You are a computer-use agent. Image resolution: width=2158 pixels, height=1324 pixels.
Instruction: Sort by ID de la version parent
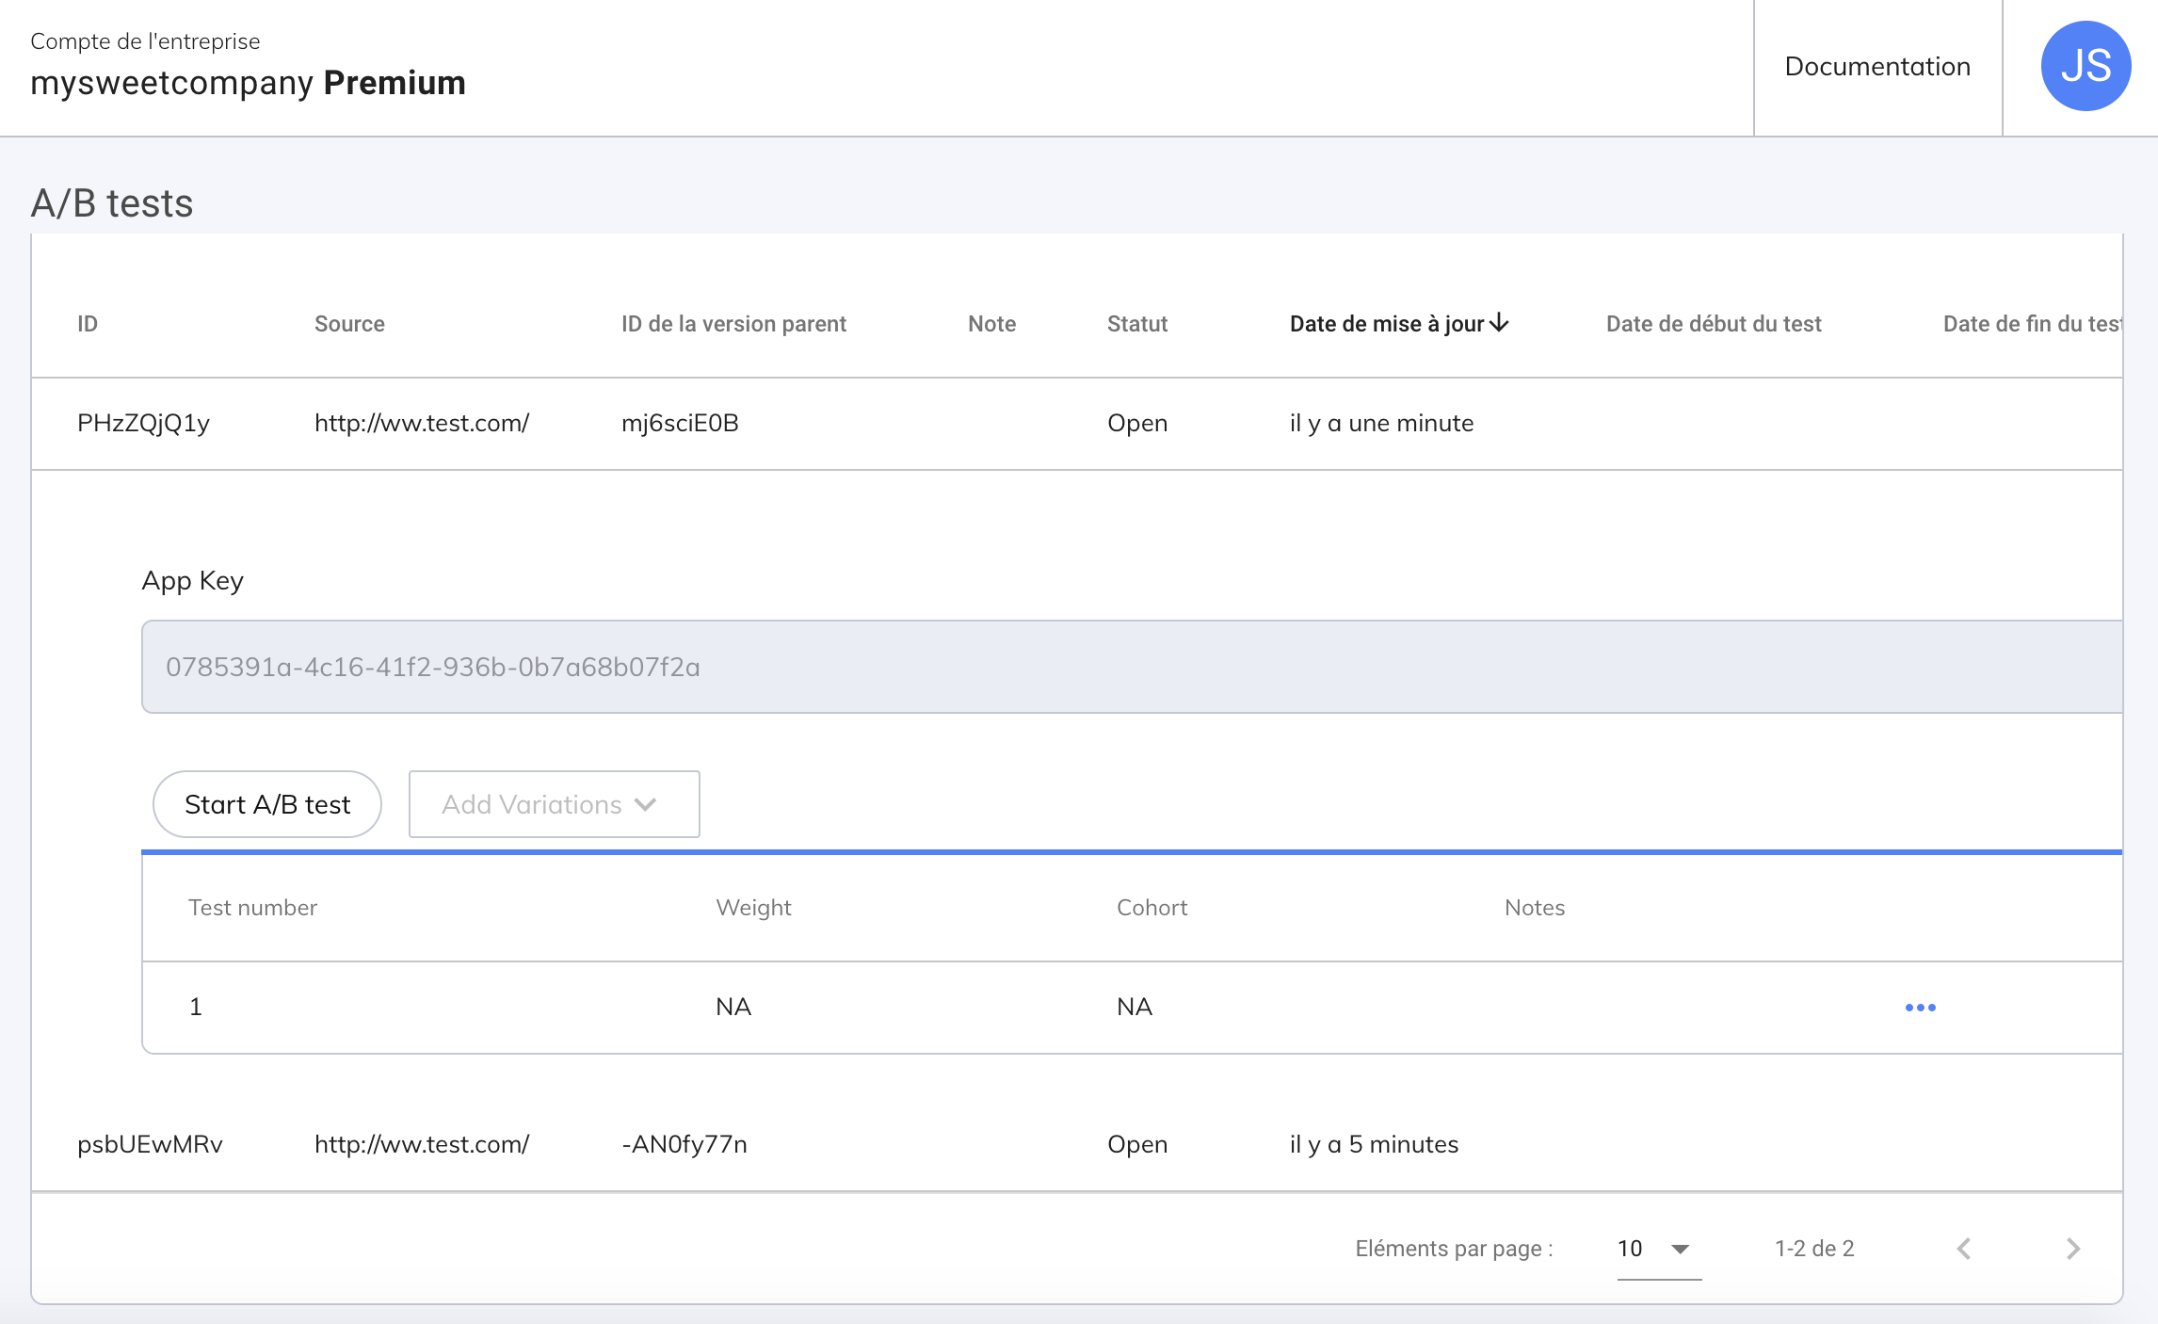[x=733, y=324]
